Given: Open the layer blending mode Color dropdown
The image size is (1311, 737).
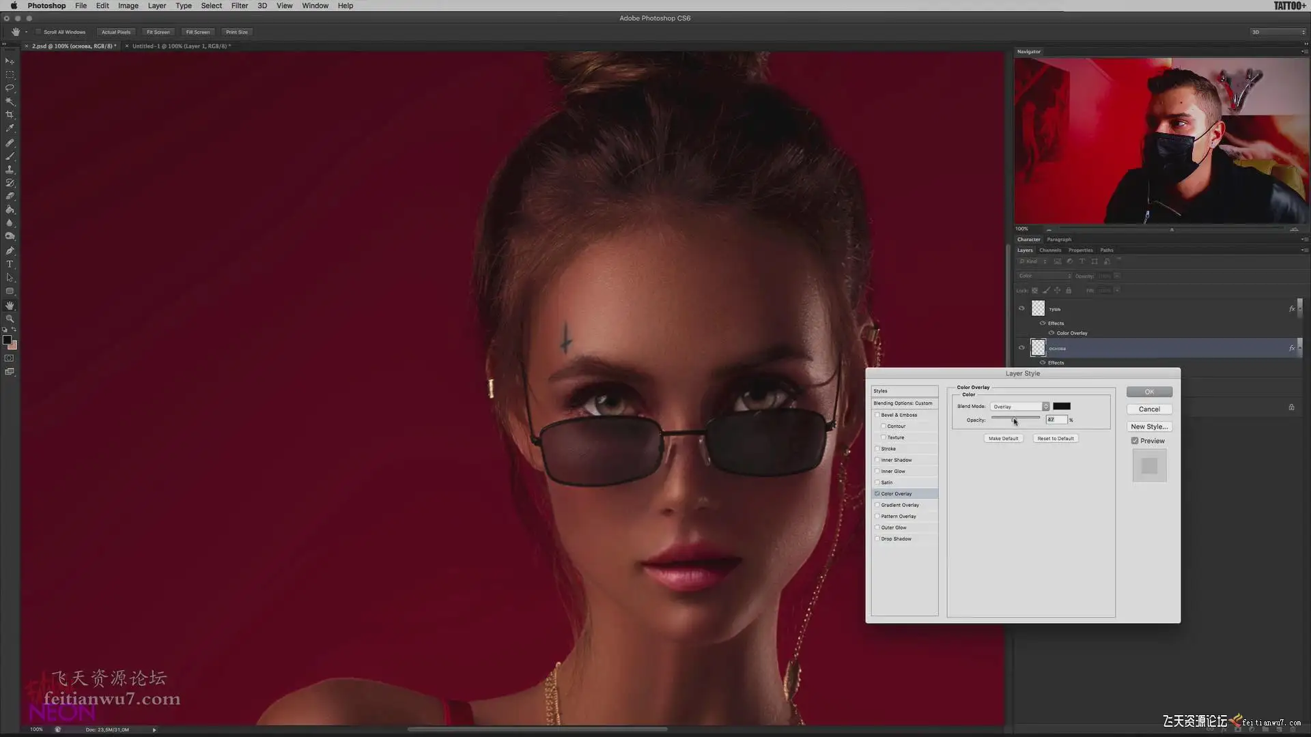Looking at the screenshot, I should [x=1044, y=276].
